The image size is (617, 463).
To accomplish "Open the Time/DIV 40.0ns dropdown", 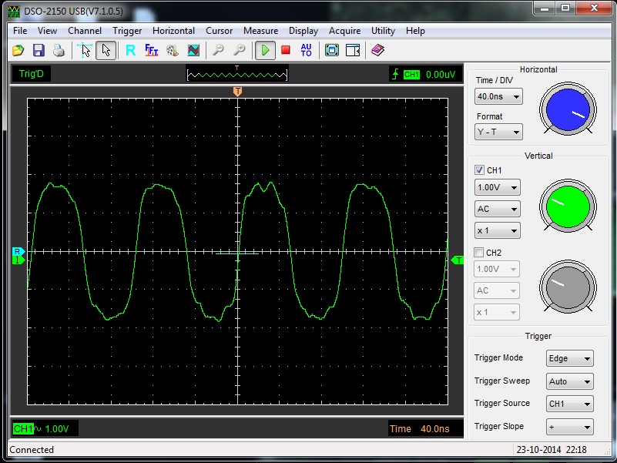I will [498, 97].
